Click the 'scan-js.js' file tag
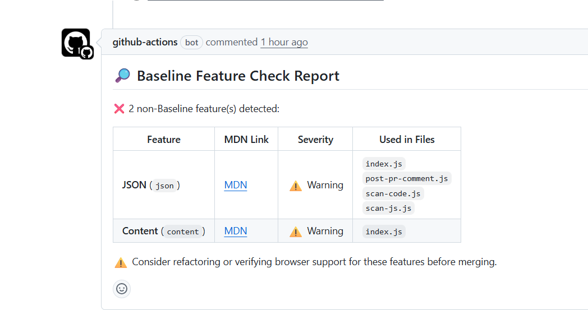This screenshot has width=588, height=310. pyautogui.click(x=388, y=208)
